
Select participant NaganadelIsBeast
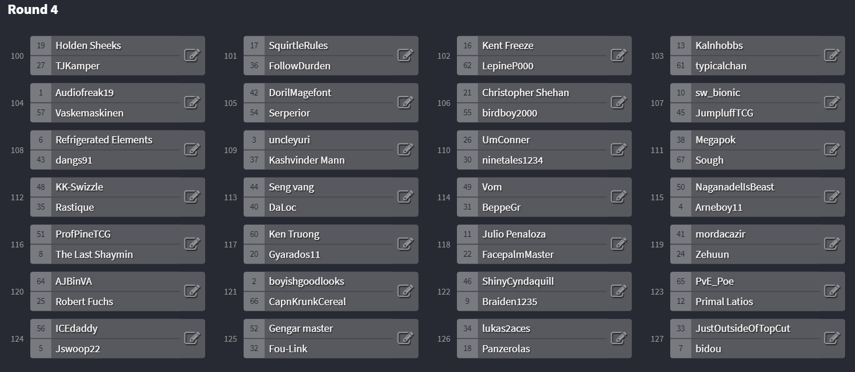click(x=734, y=187)
